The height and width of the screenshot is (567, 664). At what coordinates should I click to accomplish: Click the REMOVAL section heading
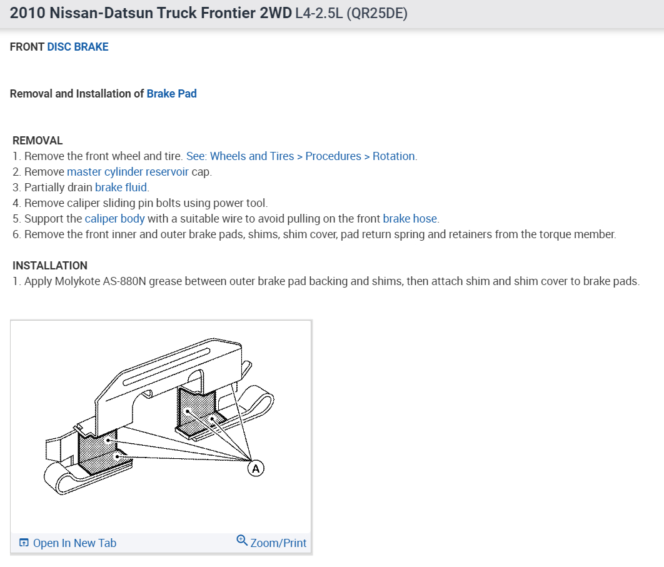38,141
